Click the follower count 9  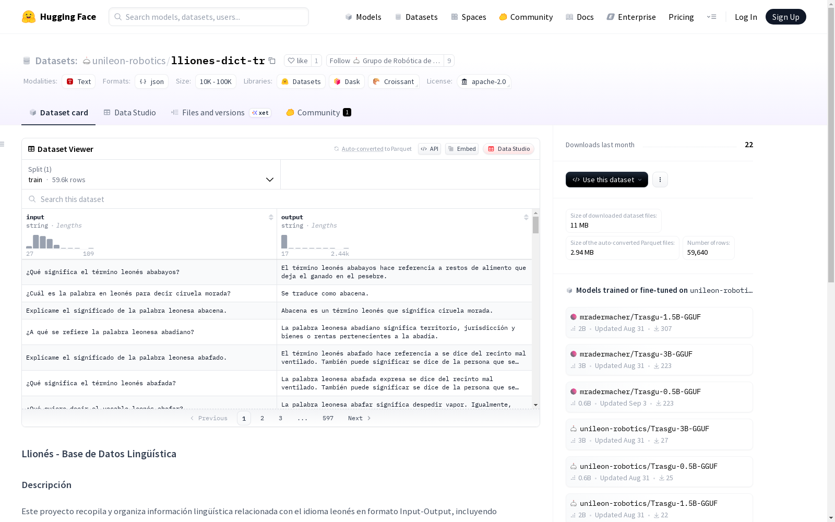point(449,61)
